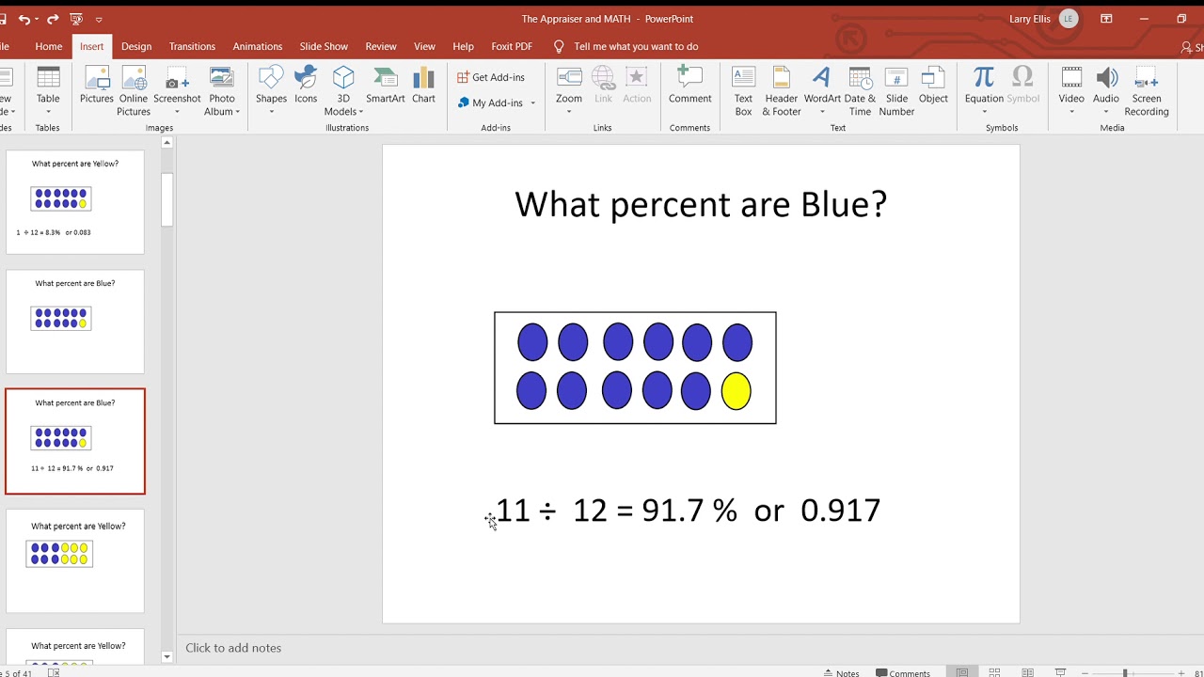Viewport: 1204px width, 677px height.
Task: Open the Help tab
Action: coord(463,46)
